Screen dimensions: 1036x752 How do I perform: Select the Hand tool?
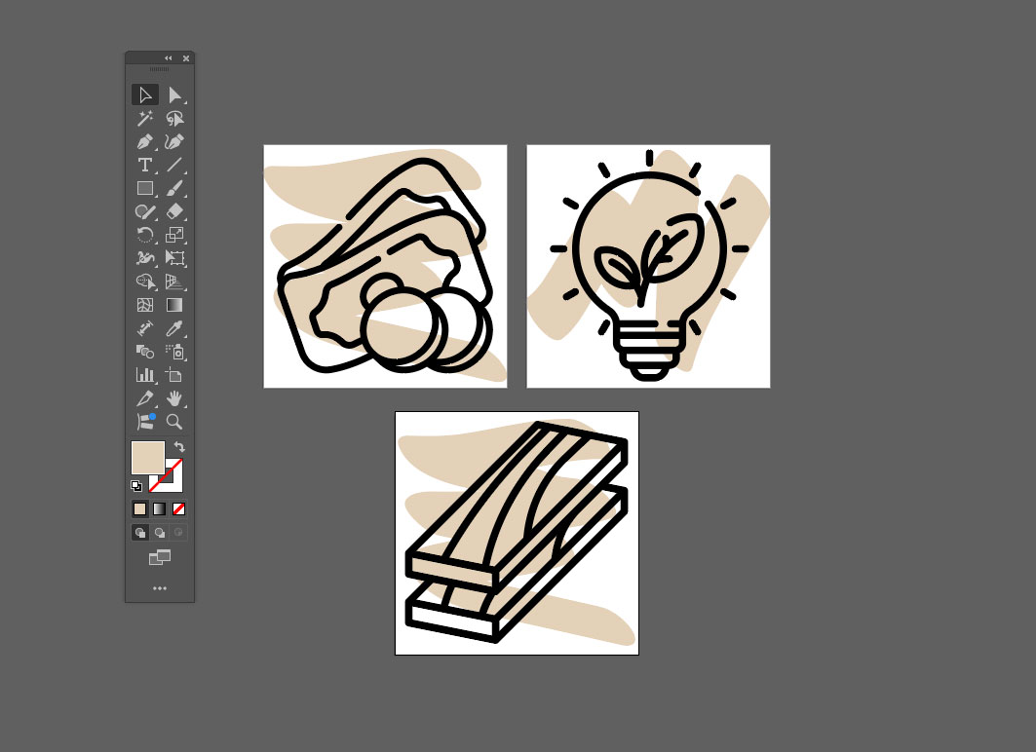(x=174, y=398)
